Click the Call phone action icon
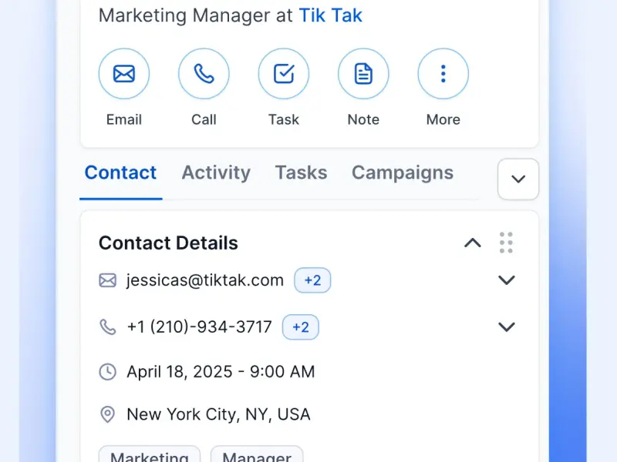The width and height of the screenshot is (617, 462). pyautogui.click(x=204, y=74)
